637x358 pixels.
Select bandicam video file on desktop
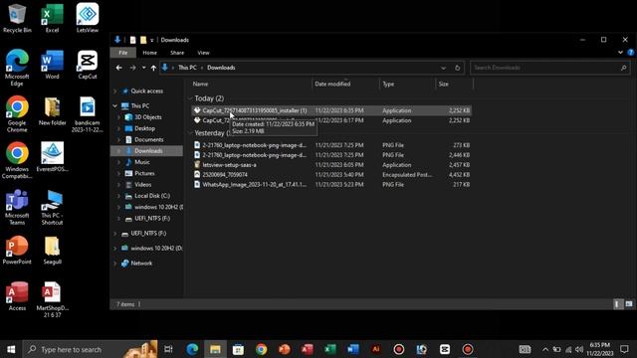[x=88, y=114]
